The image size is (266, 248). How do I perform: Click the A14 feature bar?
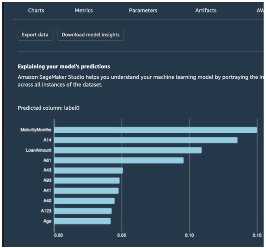[x=146, y=140]
